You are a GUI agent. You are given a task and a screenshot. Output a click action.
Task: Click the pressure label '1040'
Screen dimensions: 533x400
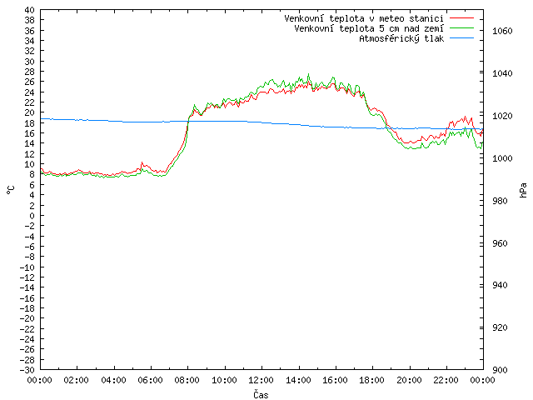tap(502, 73)
